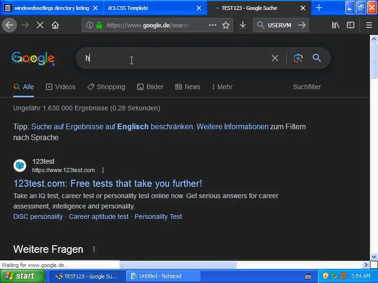Switch to Videos results
Screen dimensions: 378x283
60,87
